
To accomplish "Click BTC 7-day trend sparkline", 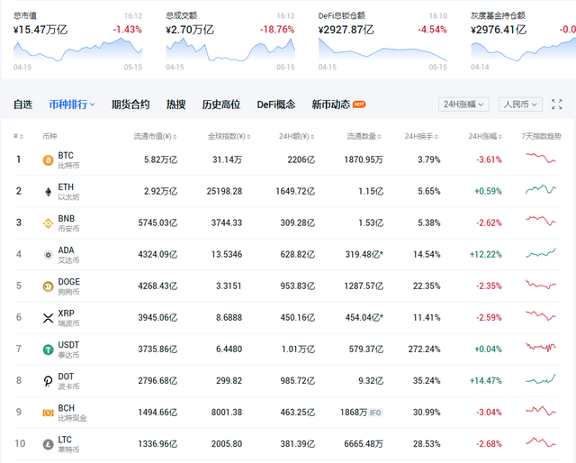I will coord(541,159).
